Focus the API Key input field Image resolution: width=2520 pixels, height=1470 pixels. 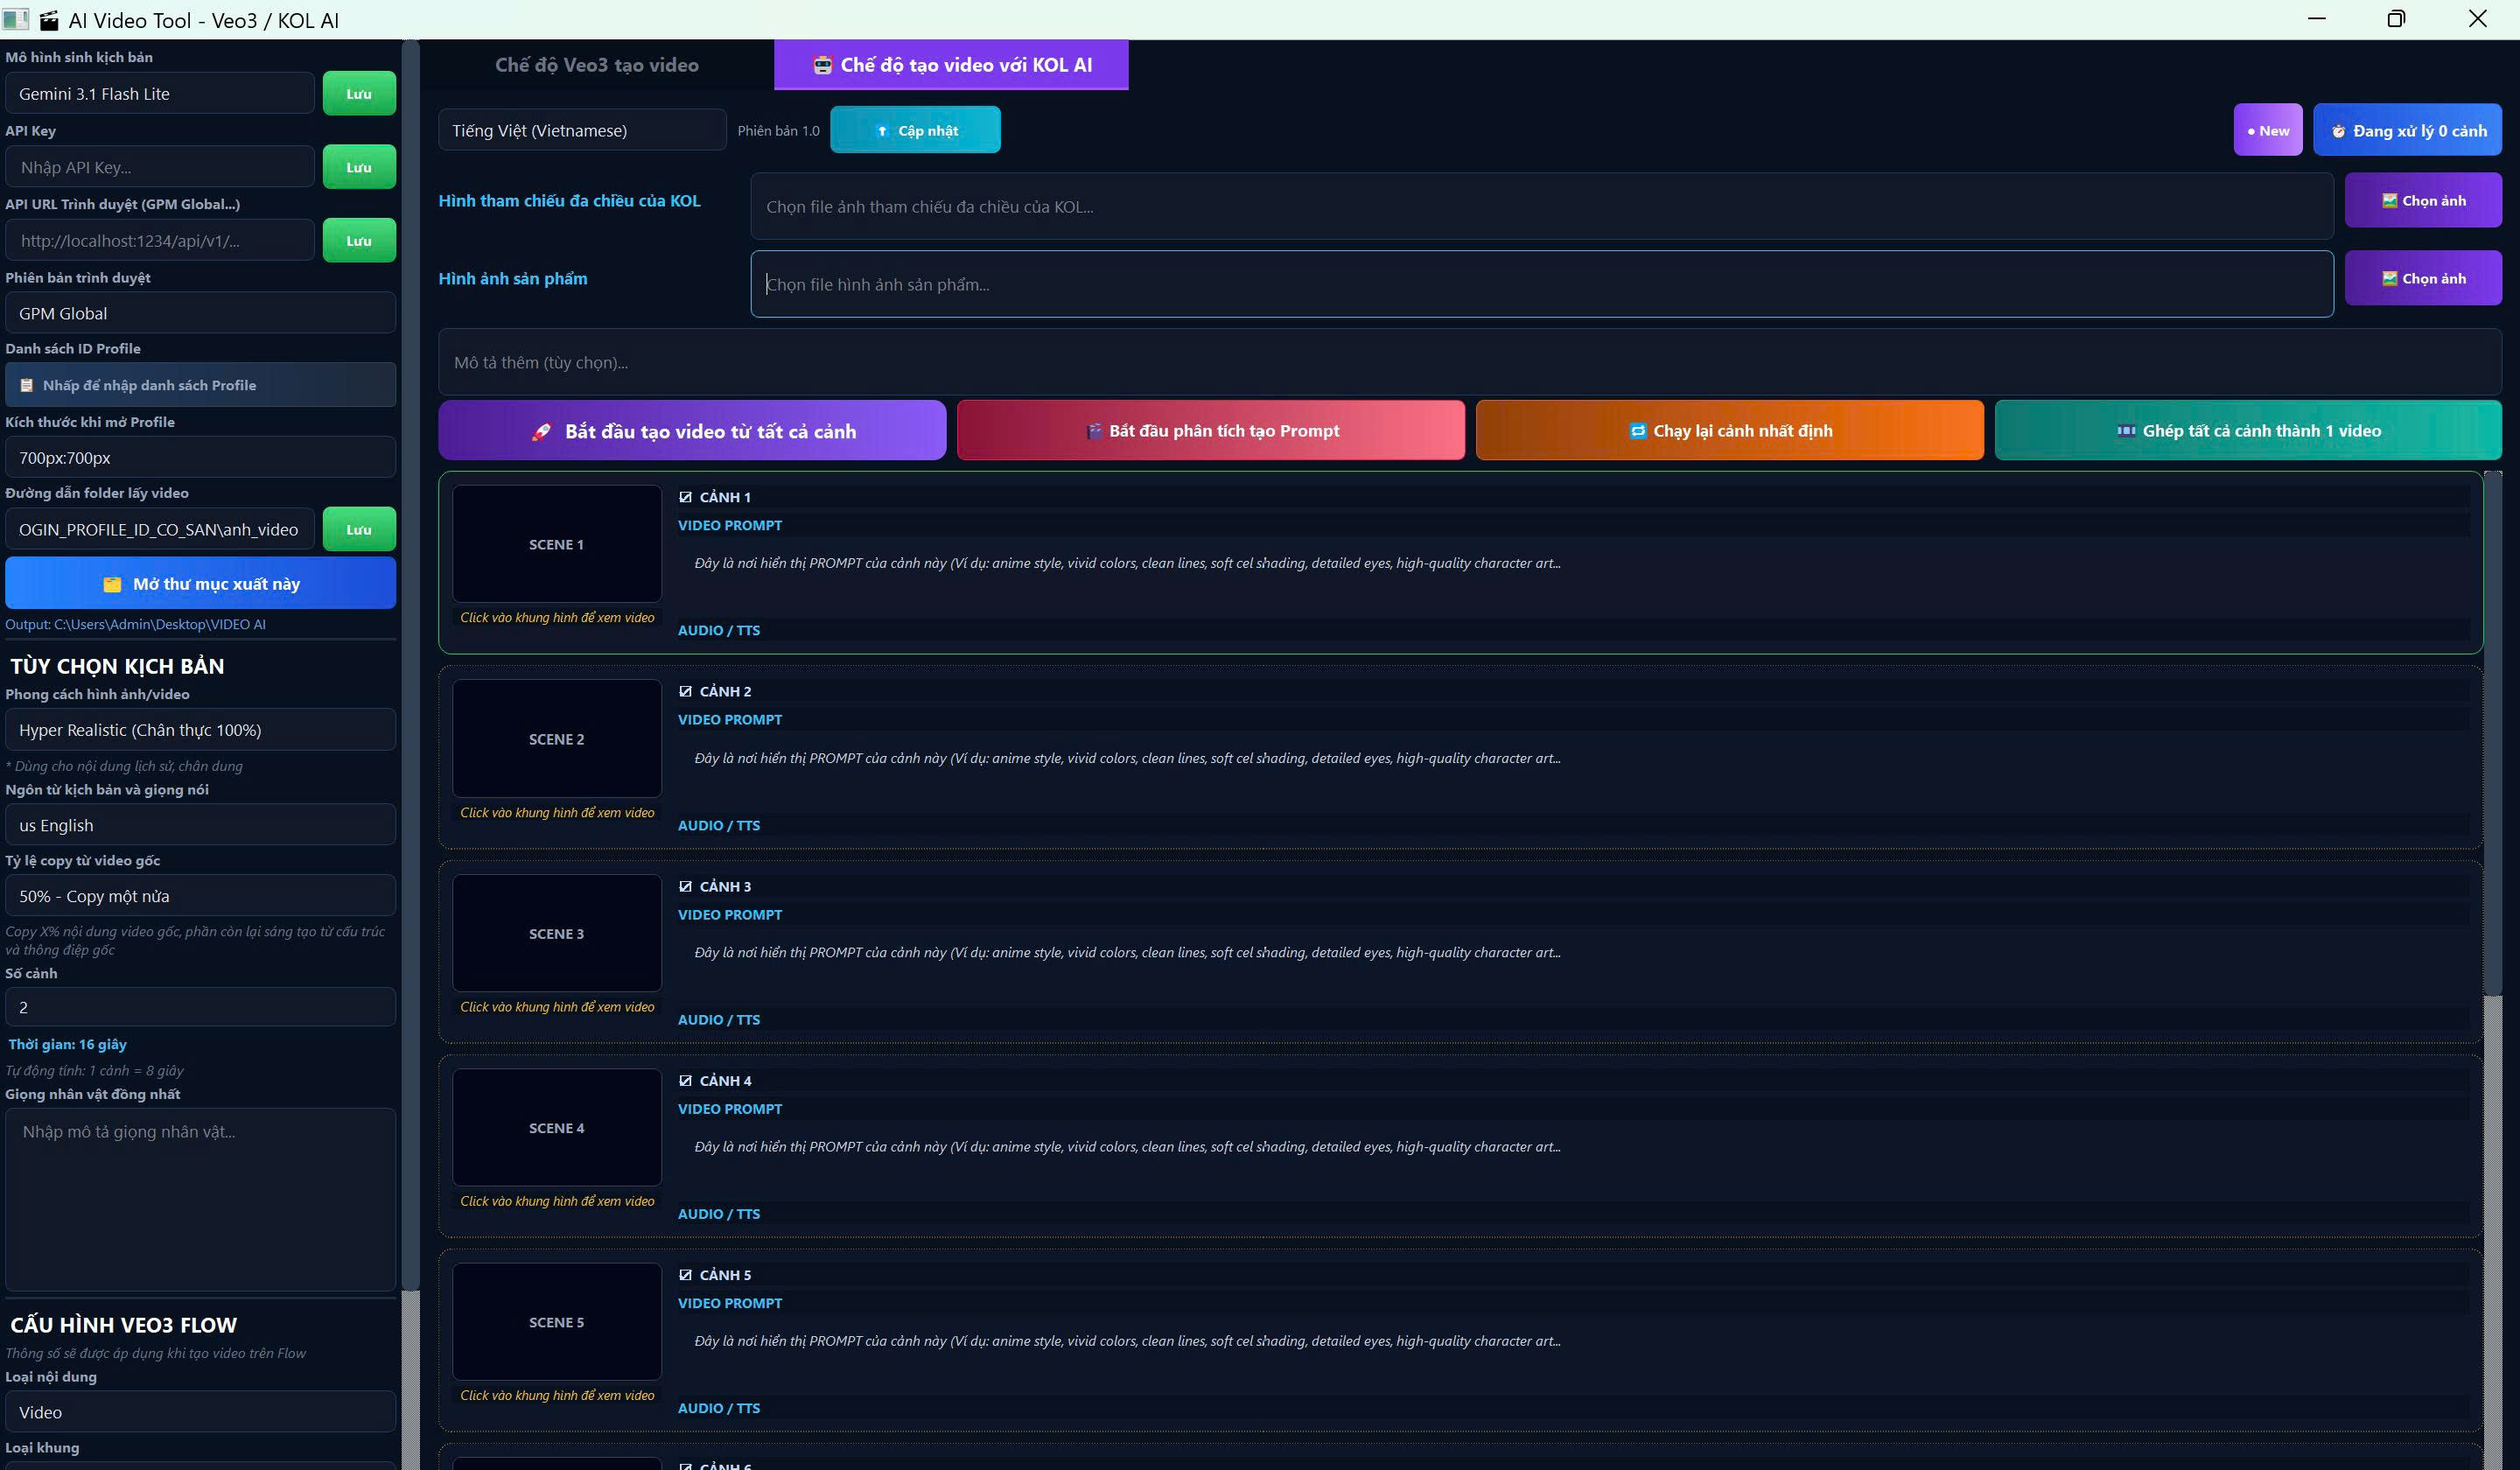point(160,167)
